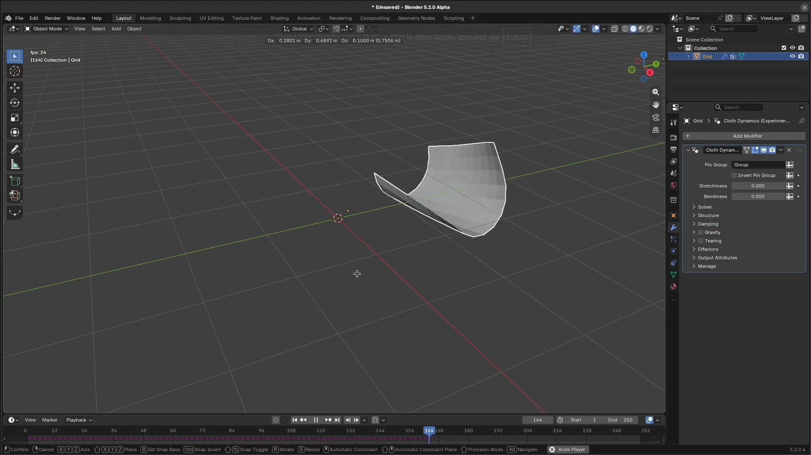The image size is (811, 455).
Task: Open the Render properties tab
Action: (674, 138)
